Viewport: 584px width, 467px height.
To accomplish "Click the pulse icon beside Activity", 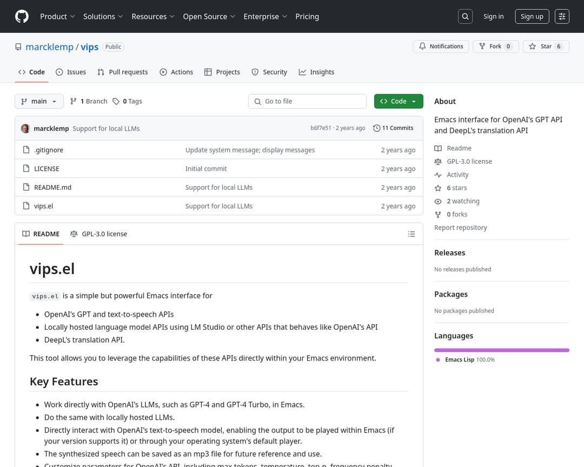I will tap(438, 175).
